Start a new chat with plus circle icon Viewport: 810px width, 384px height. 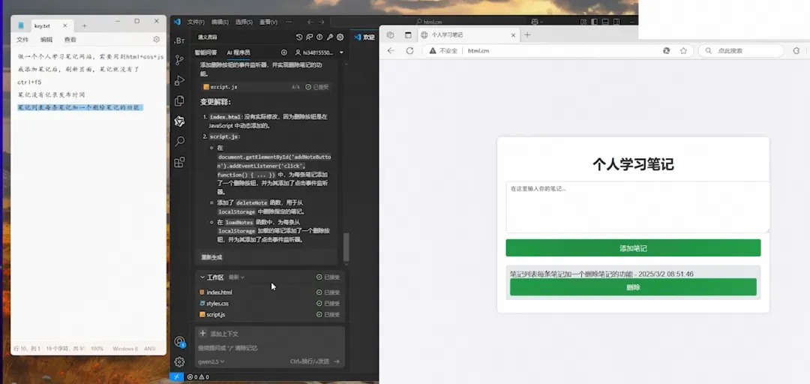283,52
